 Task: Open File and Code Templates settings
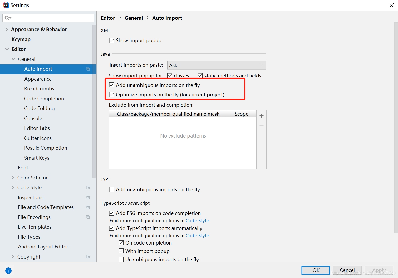click(x=46, y=207)
